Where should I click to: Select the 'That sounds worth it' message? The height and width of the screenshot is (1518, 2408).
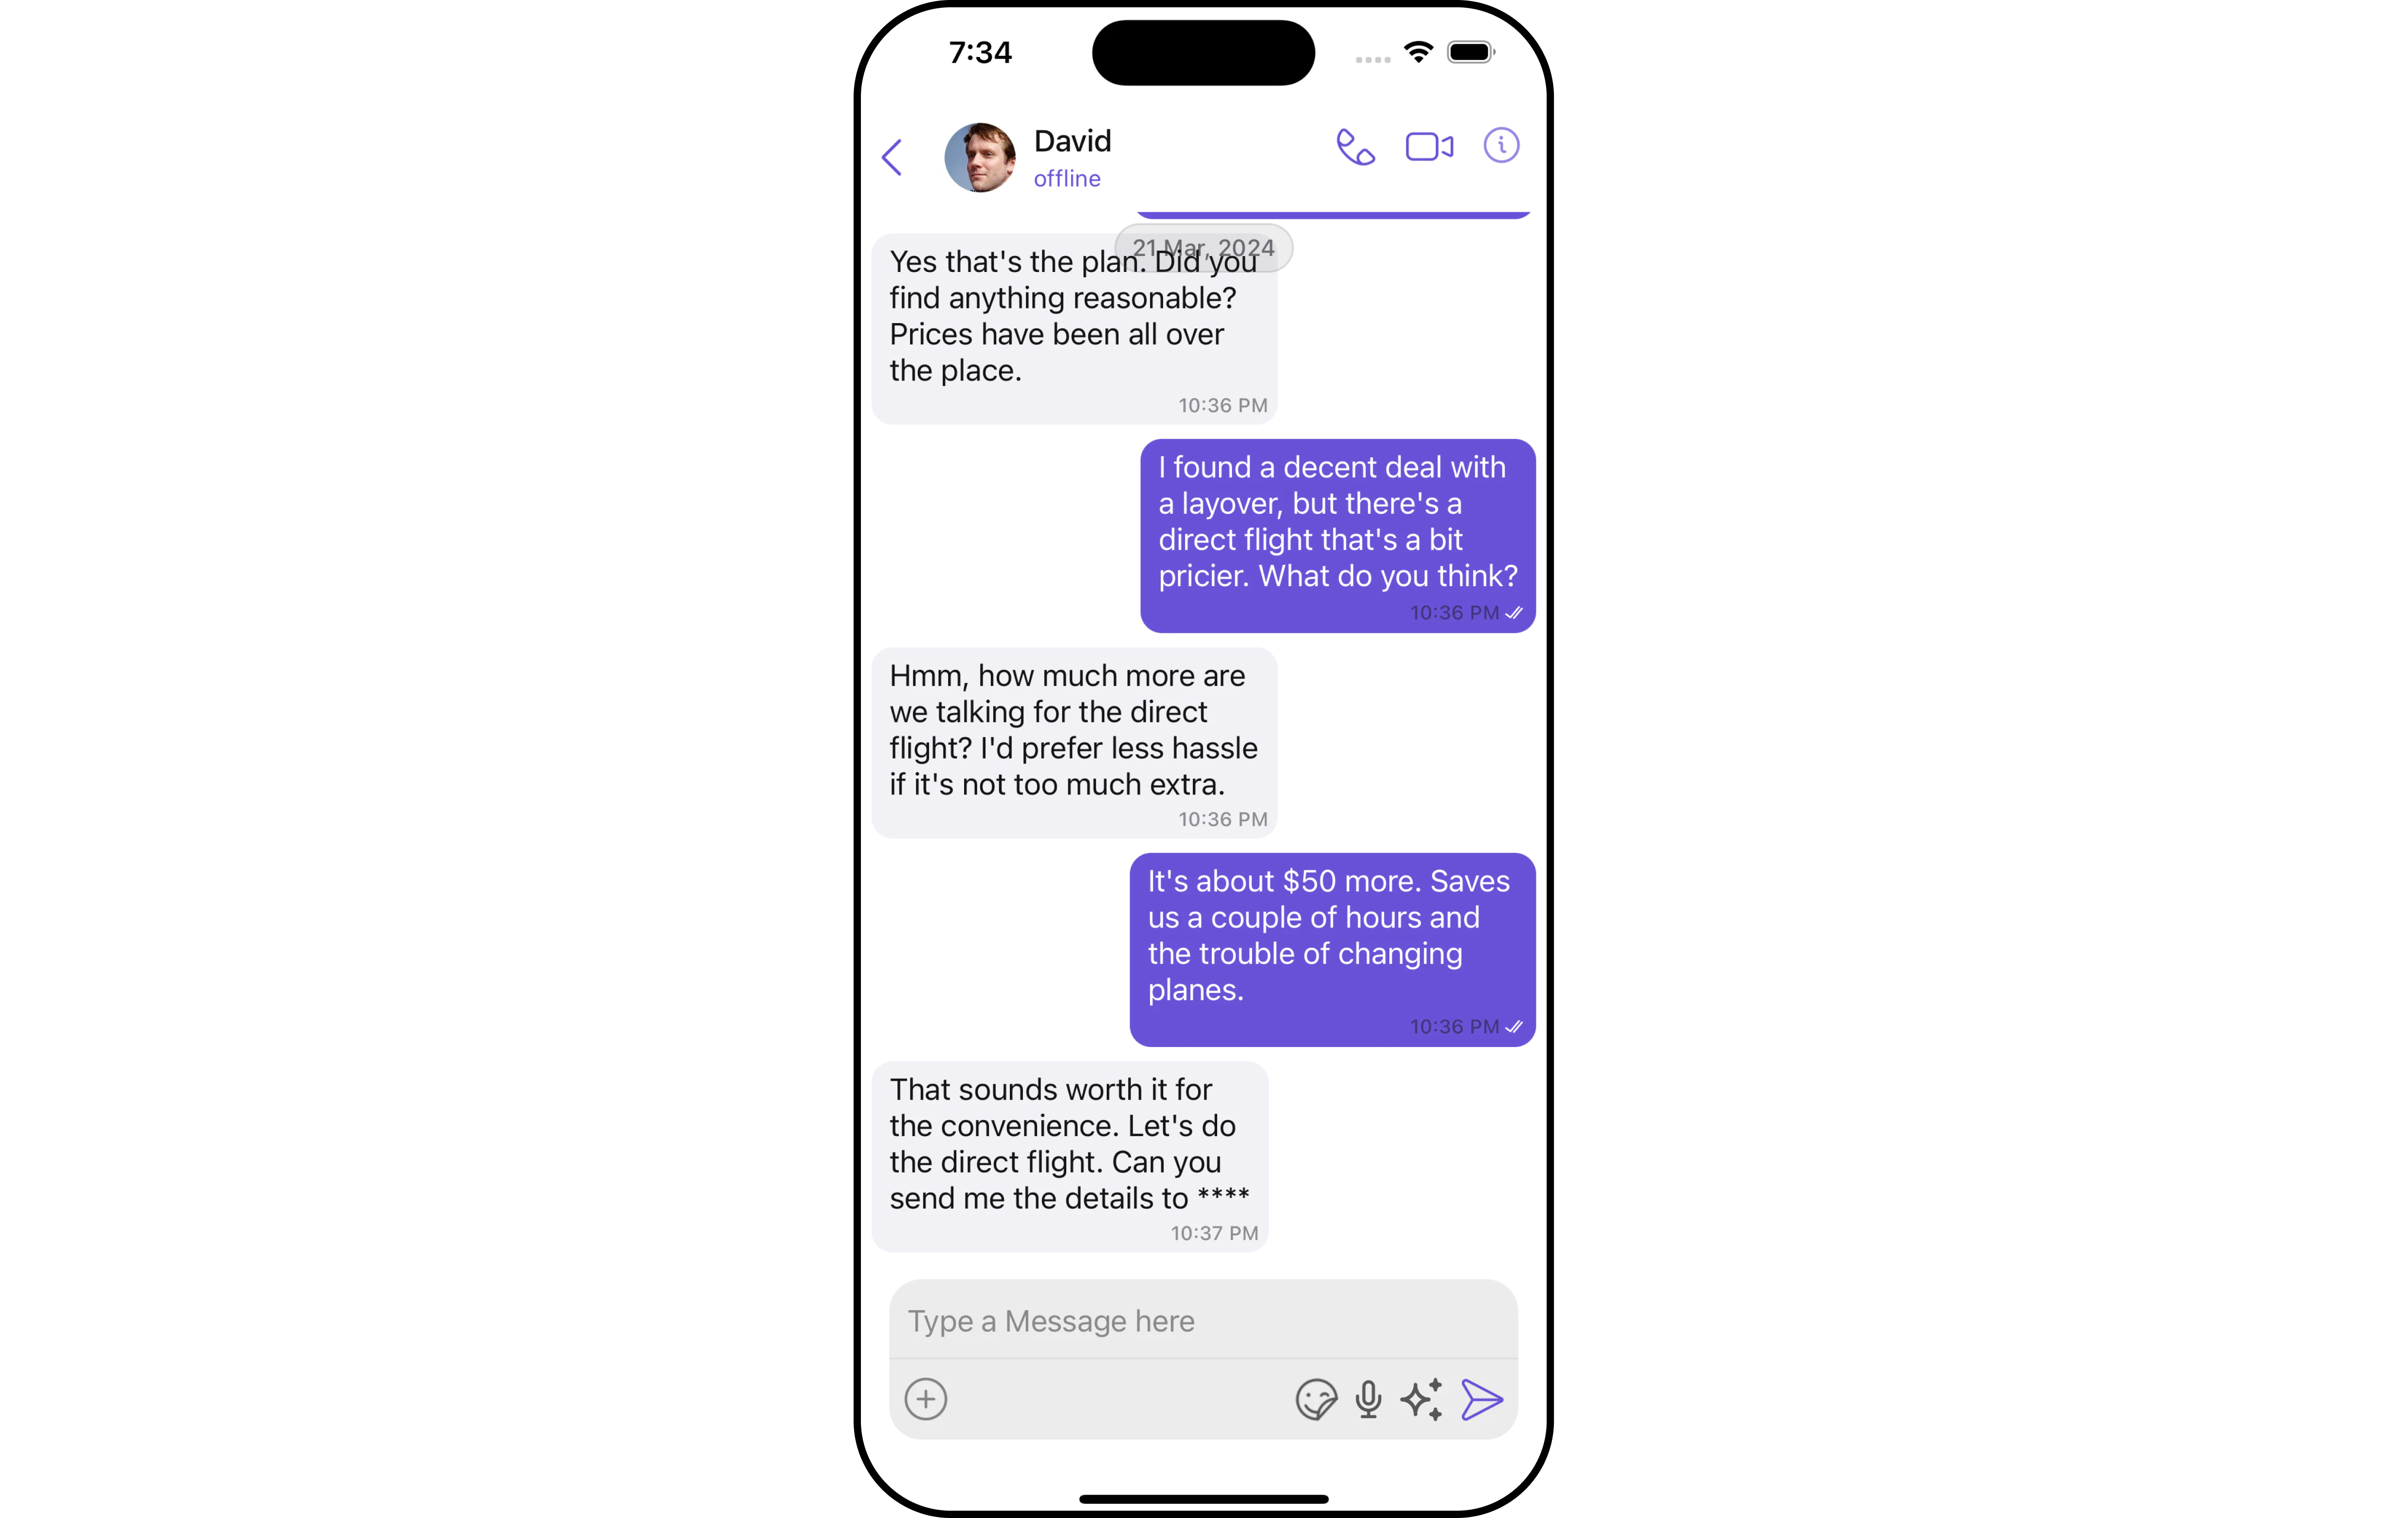pyautogui.click(x=1070, y=1157)
